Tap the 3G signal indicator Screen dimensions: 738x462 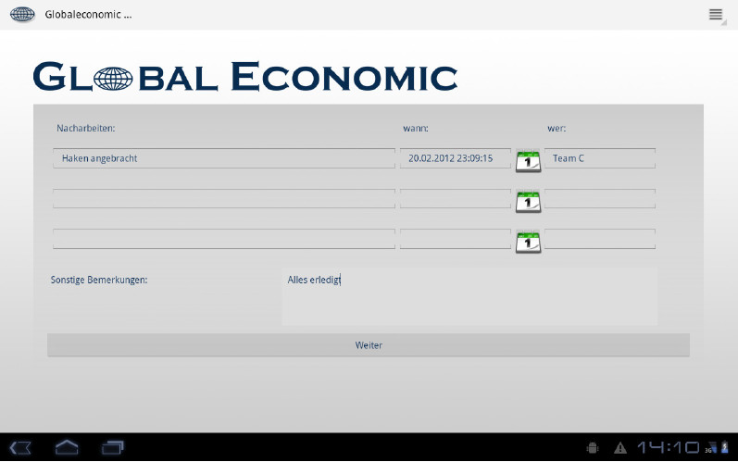710,447
